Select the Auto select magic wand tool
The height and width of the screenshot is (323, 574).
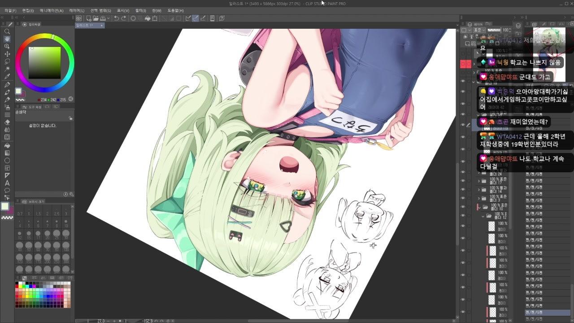pyautogui.click(x=7, y=69)
